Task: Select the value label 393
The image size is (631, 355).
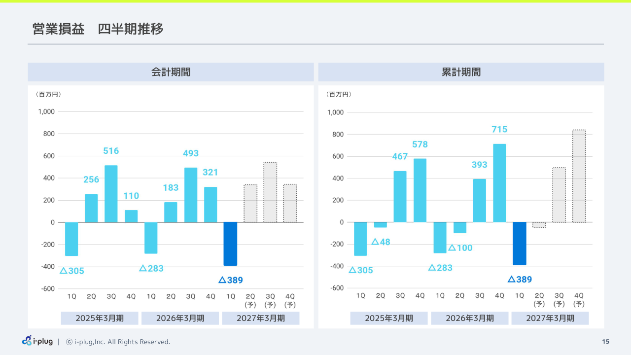Action: [x=479, y=165]
